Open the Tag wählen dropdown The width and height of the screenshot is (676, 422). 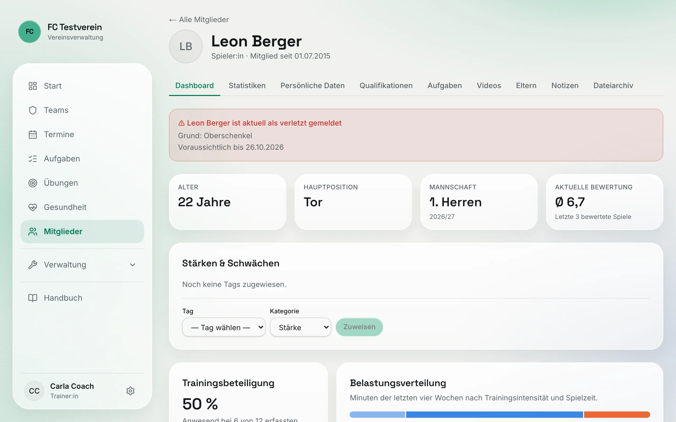pyautogui.click(x=224, y=327)
